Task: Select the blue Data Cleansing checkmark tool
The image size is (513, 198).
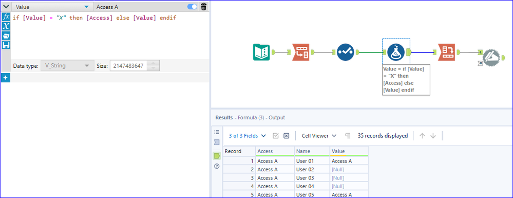Action: [346, 52]
